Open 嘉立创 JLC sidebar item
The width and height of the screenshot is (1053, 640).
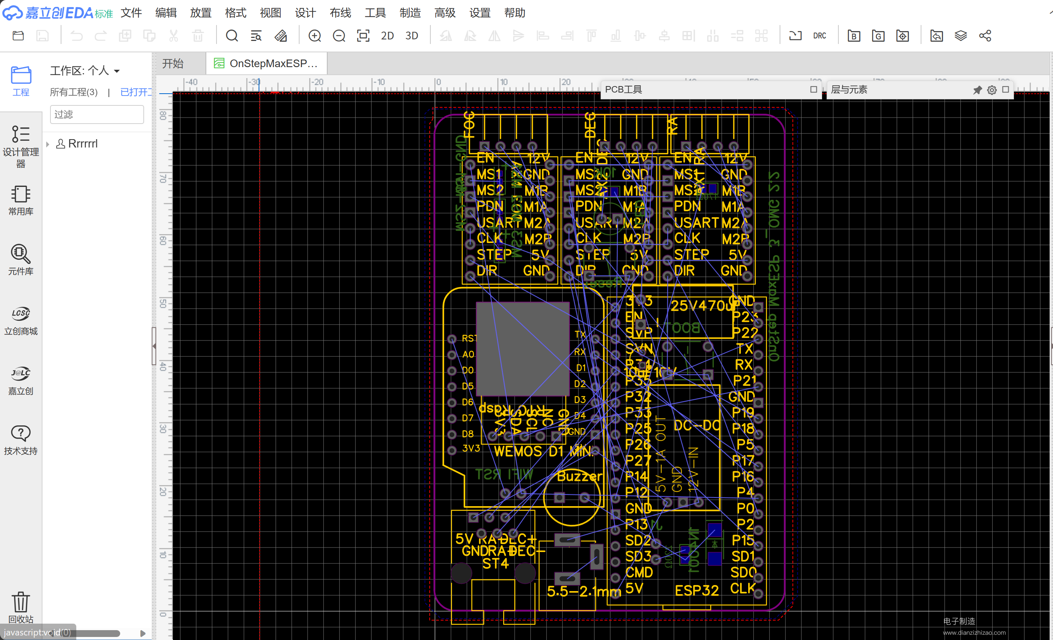[20, 380]
